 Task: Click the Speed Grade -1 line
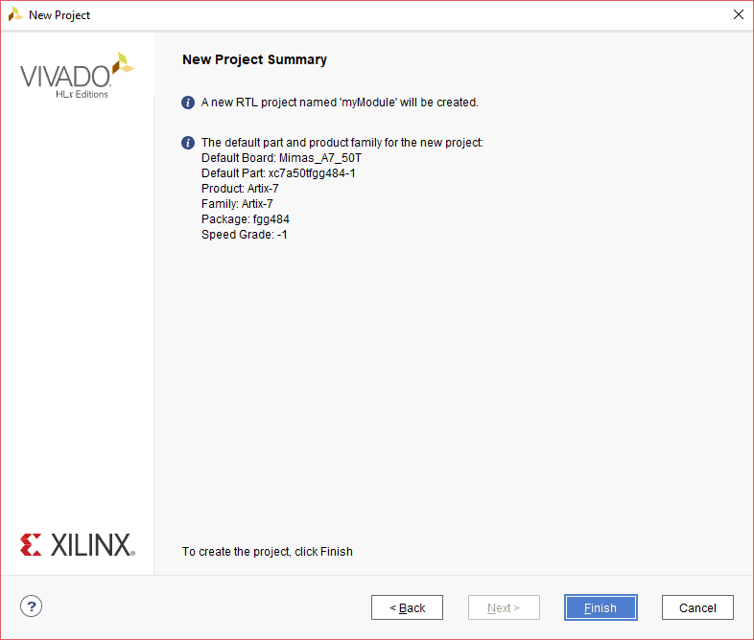click(245, 235)
